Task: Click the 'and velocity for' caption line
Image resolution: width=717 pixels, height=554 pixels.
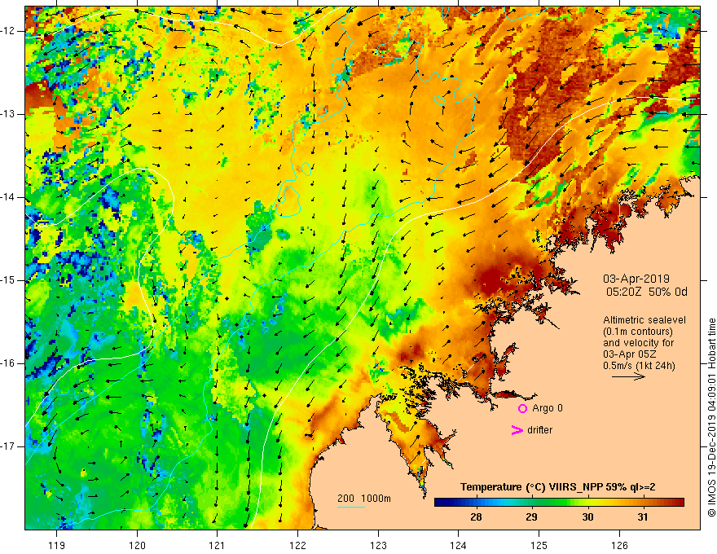Action: tap(638, 343)
